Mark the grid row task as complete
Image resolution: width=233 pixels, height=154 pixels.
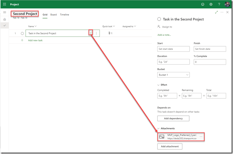point(22,33)
